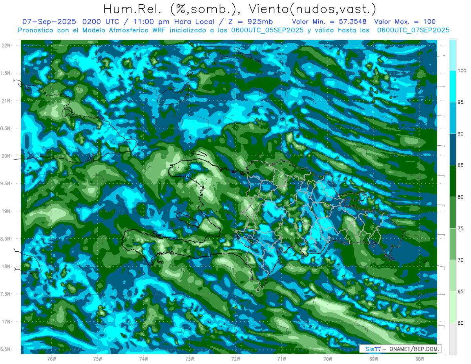
Task: Click the initialization time '0600UTC_05SEP2025'
Action: (267, 30)
